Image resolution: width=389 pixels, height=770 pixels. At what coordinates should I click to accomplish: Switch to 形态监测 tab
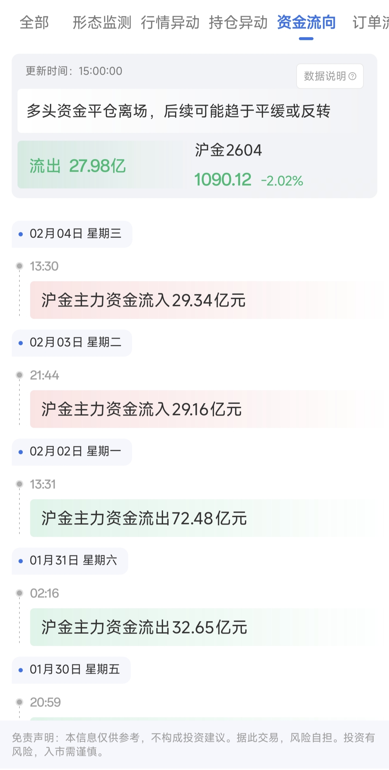coord(102,23)
